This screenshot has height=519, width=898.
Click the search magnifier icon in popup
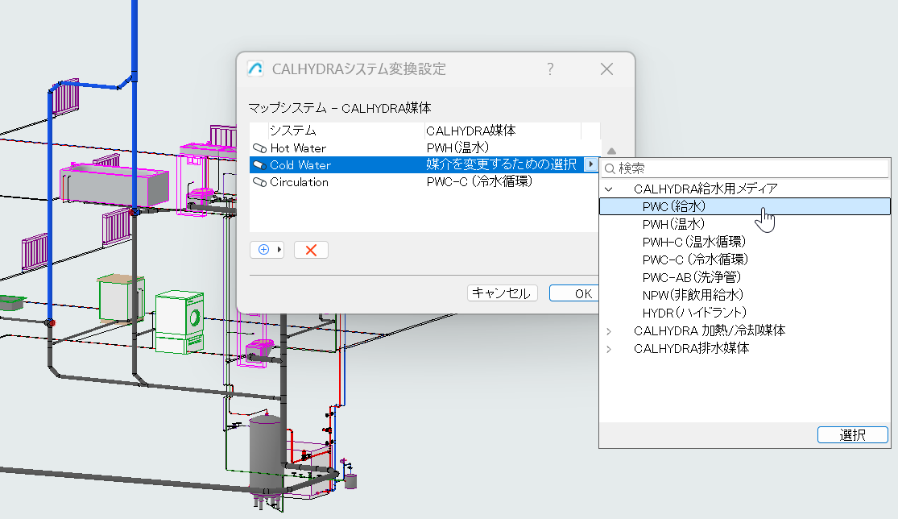click(x=610, y=168)
